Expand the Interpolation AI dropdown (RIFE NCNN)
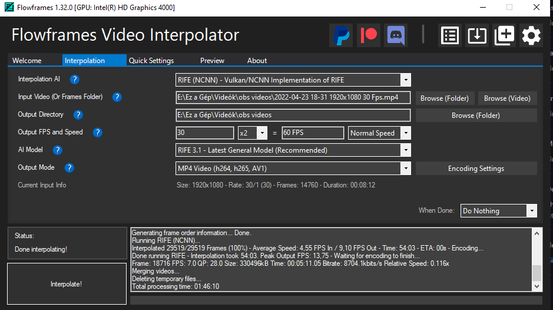Image resolution: width=553 pixels, height=310 pixels. pos(293,80)
